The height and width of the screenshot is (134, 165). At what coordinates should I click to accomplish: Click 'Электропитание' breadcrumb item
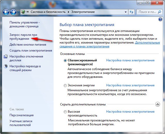click(83, 12)
